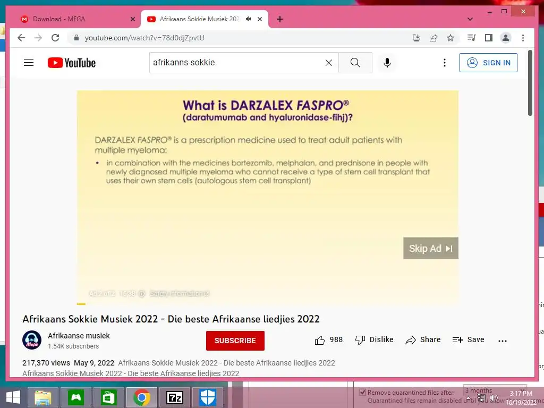Close the Afrikaans Sokkie Musiek tab
Image resolution: width=544 pixels, height=408 pixels.
pos(259,19)
